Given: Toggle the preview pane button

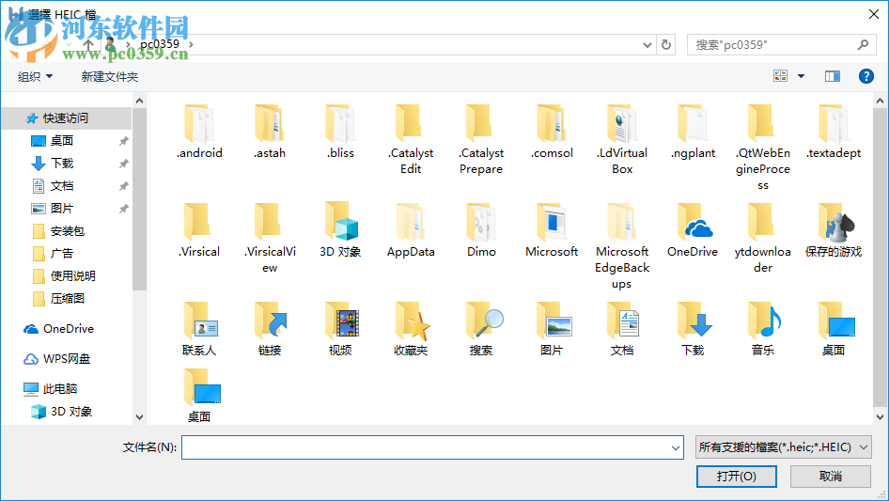Looking at the screenshot, I should (833, 76).
